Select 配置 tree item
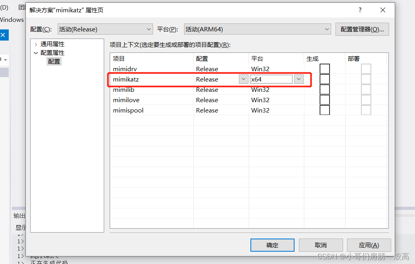 tap(54, 62)
